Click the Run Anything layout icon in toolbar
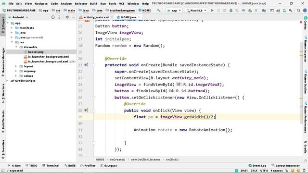Screen dimensions: 308x173 click(x=272, y=11)
